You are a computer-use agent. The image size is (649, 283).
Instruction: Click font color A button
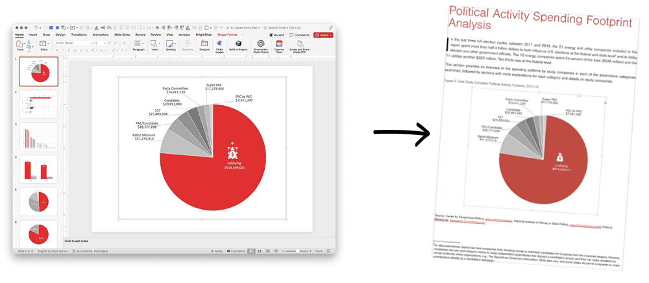click(x=122, y=50)
